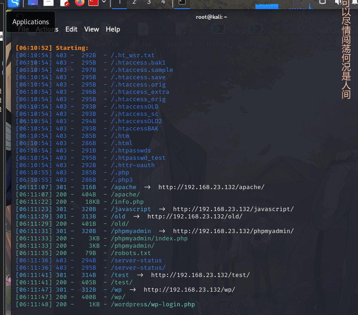Click the phpmyadmin redirect URL
The height and width of the screenshot is (315, 358).
tap(233, 231)
